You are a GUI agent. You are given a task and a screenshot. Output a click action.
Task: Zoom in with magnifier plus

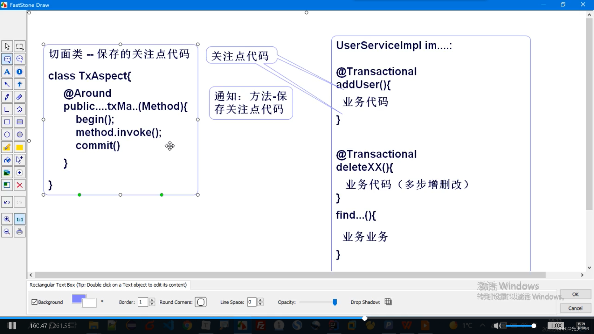7,219
